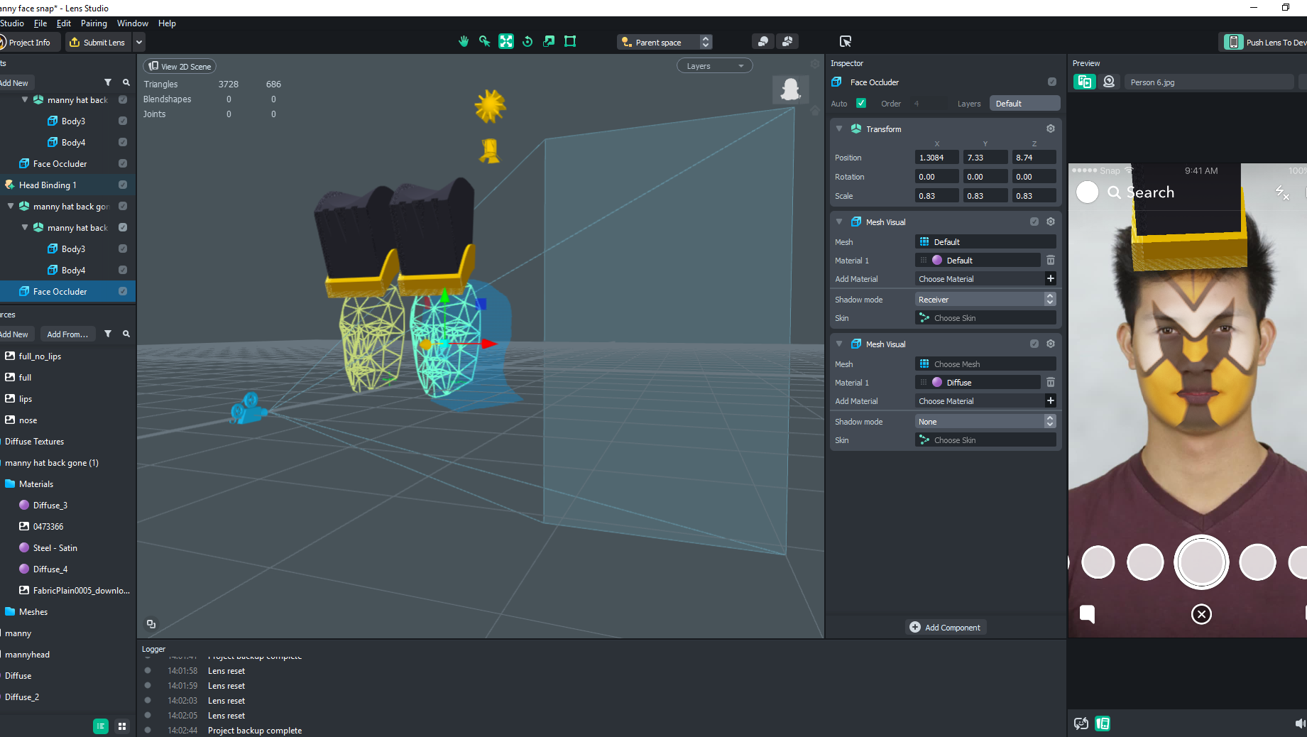Toggle Face Occluder enabled checkbox in Inspector
1307x737 pixels.
point(1051,82)
